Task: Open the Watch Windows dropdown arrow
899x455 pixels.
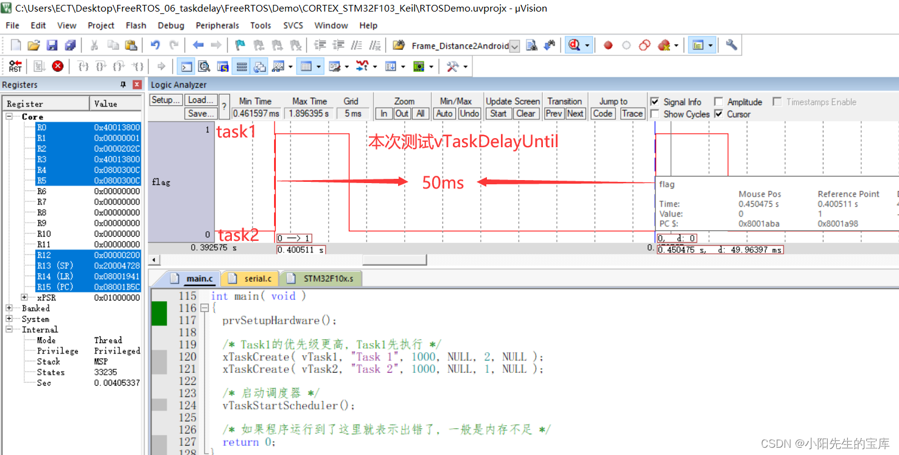Action: [291, 66]
